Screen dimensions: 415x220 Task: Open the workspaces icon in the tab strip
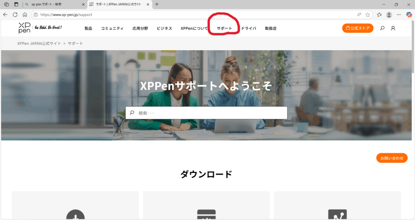6,4
